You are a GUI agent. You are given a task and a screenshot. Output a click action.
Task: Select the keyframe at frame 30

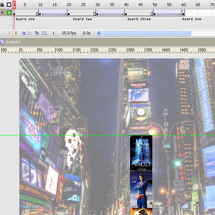(97, 14)
